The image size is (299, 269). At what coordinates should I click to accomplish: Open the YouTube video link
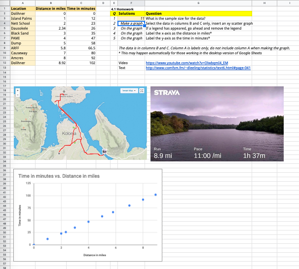pyautogui.click(x=187, y=63)
